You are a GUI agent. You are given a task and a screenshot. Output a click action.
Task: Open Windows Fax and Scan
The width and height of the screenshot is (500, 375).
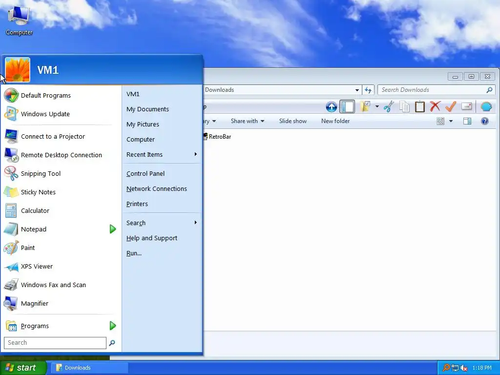coord(60,285)
